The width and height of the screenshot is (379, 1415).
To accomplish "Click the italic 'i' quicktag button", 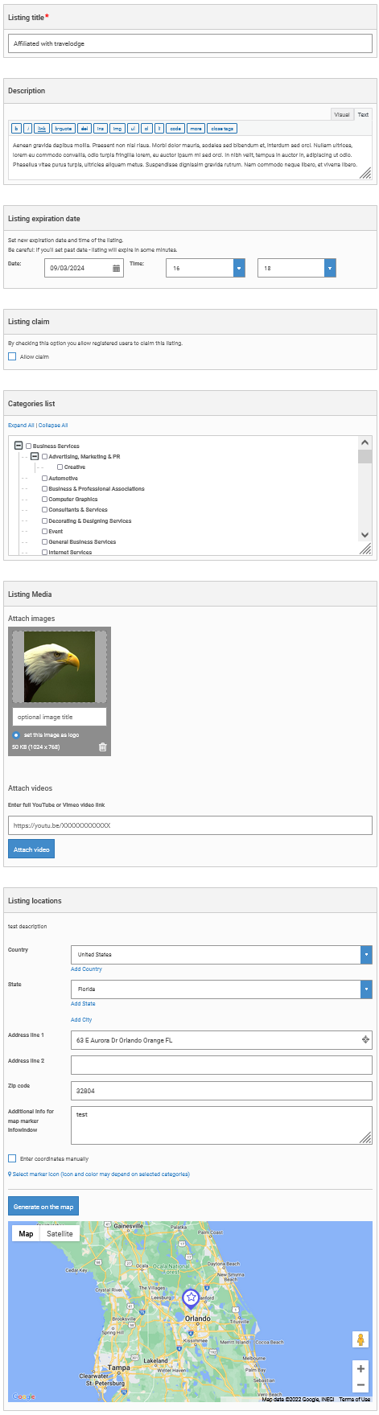I will [x=27, y=129].
